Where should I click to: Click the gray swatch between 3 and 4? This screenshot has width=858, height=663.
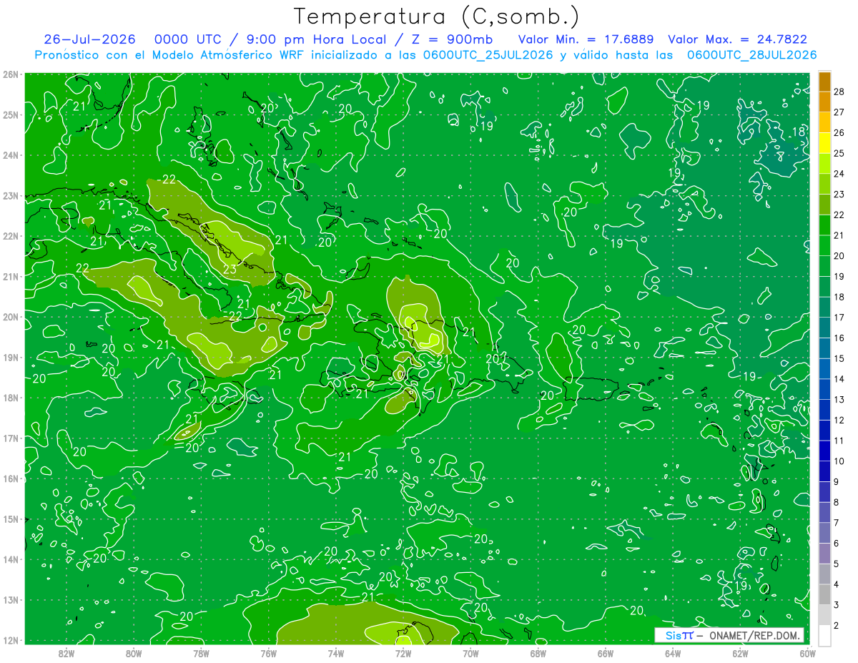point(824,594)
